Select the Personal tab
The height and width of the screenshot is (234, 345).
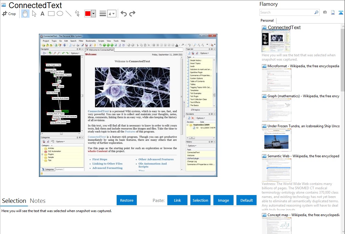pyautogui.click(x=267, y=20)
